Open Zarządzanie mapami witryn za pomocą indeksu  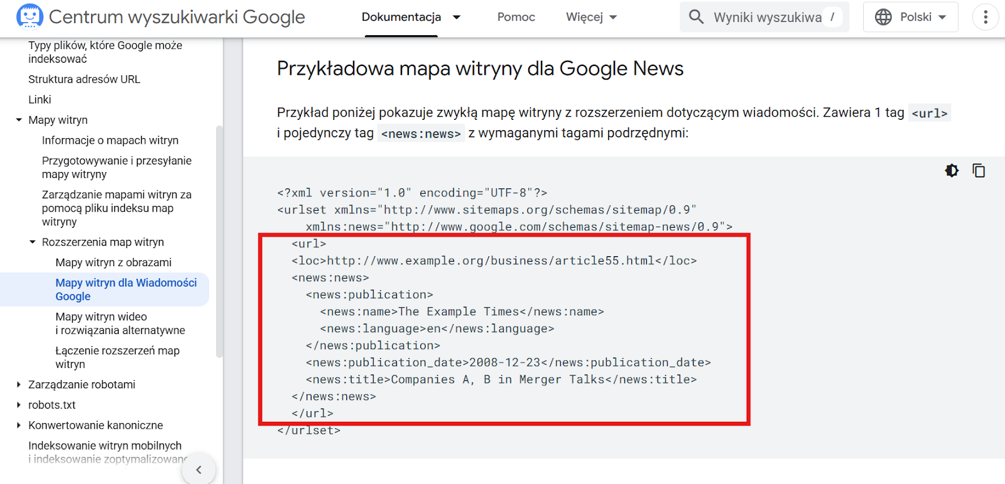117,208
